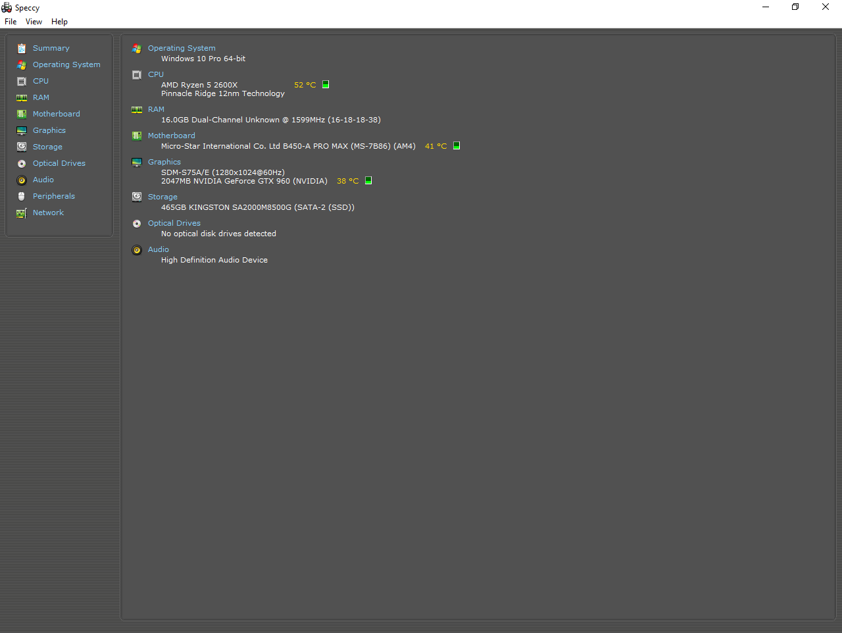The width and height of the screenshot is (842, 633).
Task: Click High Definition Audio Device text
Action: pyautogui.click(x=214, y=260)
